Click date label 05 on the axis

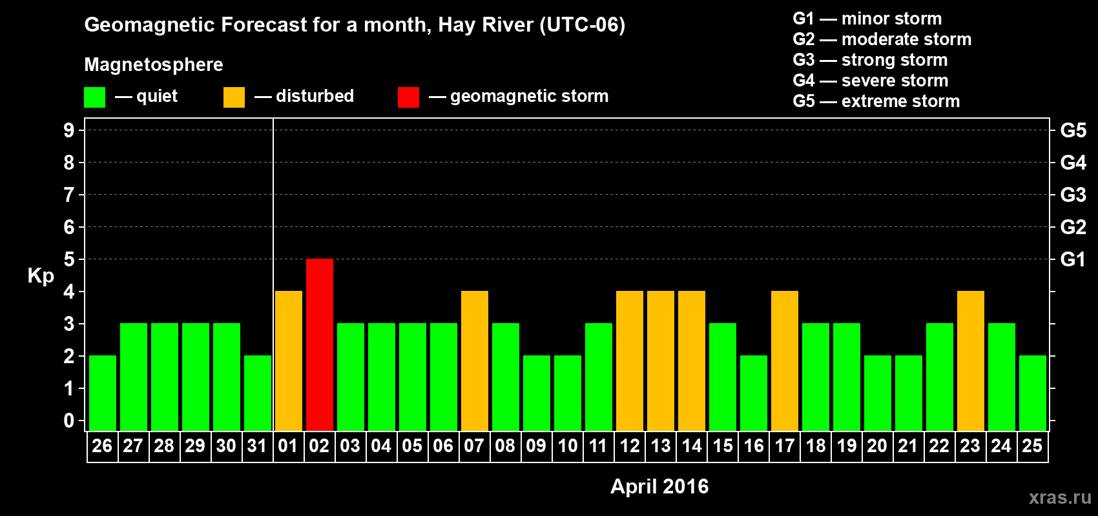pos(412,446)
